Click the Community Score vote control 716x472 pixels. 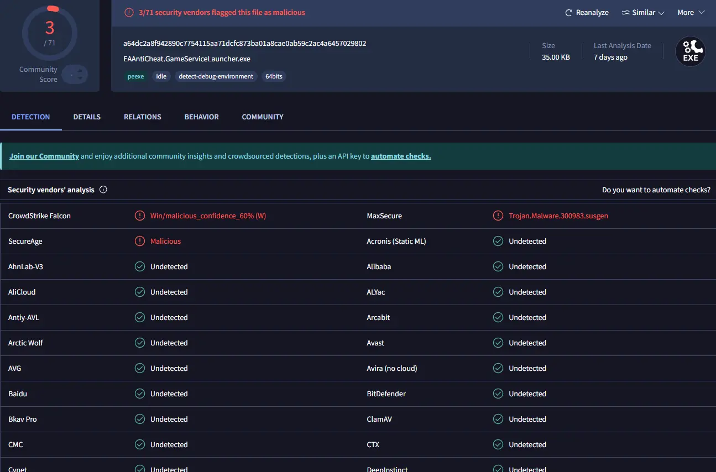[75, 74]
